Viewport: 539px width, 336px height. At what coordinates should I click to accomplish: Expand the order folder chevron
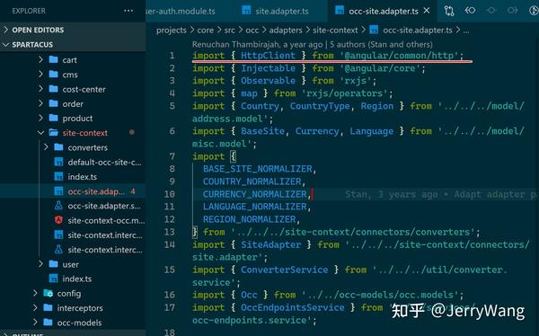coord(41,103)
